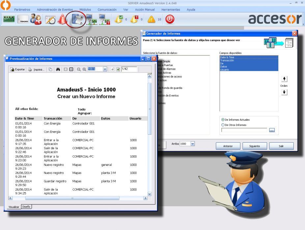Go to previous page with up arrow
305x230 pixels.
click(112, 69)
